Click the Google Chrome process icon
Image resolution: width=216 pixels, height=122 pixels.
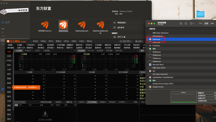click(150, 87)
